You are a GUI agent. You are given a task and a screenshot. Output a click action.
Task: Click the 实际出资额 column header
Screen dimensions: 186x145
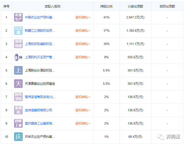coord(167,6)
